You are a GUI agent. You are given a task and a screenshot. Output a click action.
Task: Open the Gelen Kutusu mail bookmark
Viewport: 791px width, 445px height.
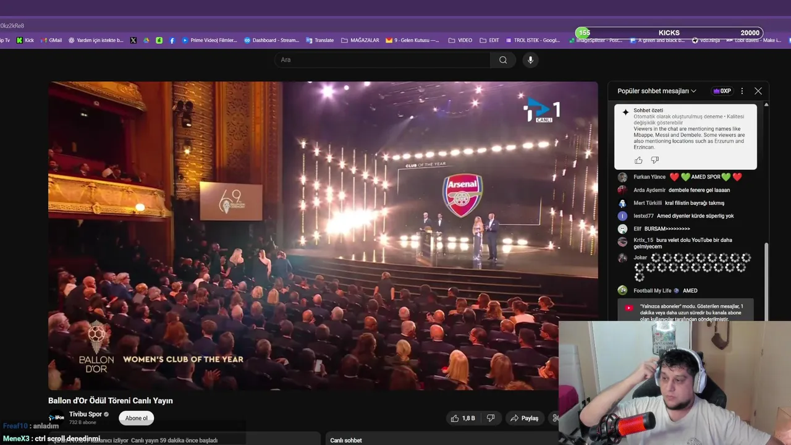[x=412, y=40]
